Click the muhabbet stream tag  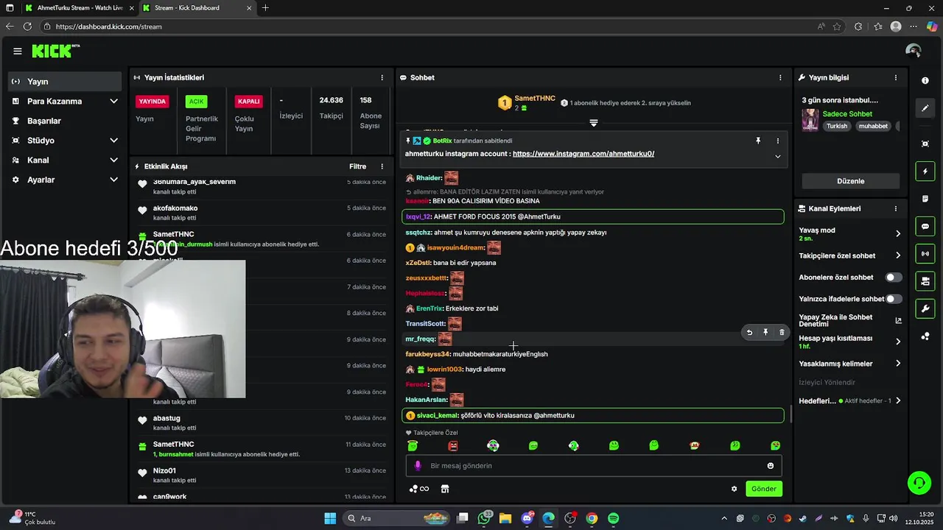coord(873,127)
